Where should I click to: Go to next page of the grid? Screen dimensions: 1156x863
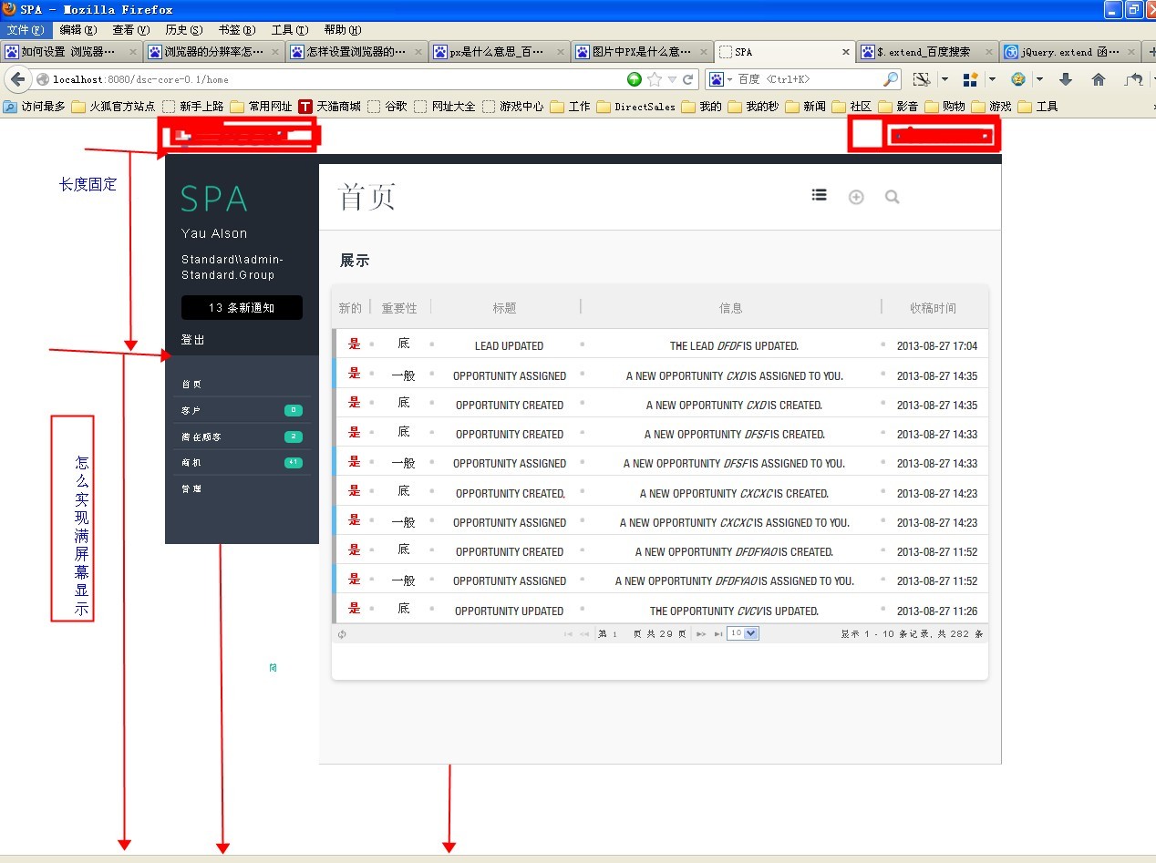(x=701, y=634)
